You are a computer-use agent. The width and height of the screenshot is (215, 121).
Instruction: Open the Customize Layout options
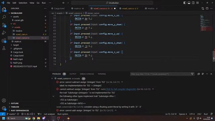click(198, 3)
